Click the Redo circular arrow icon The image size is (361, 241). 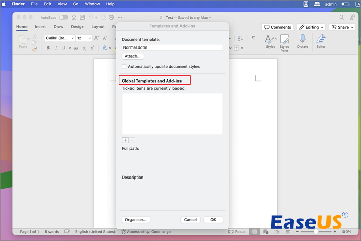click(103, 17)
